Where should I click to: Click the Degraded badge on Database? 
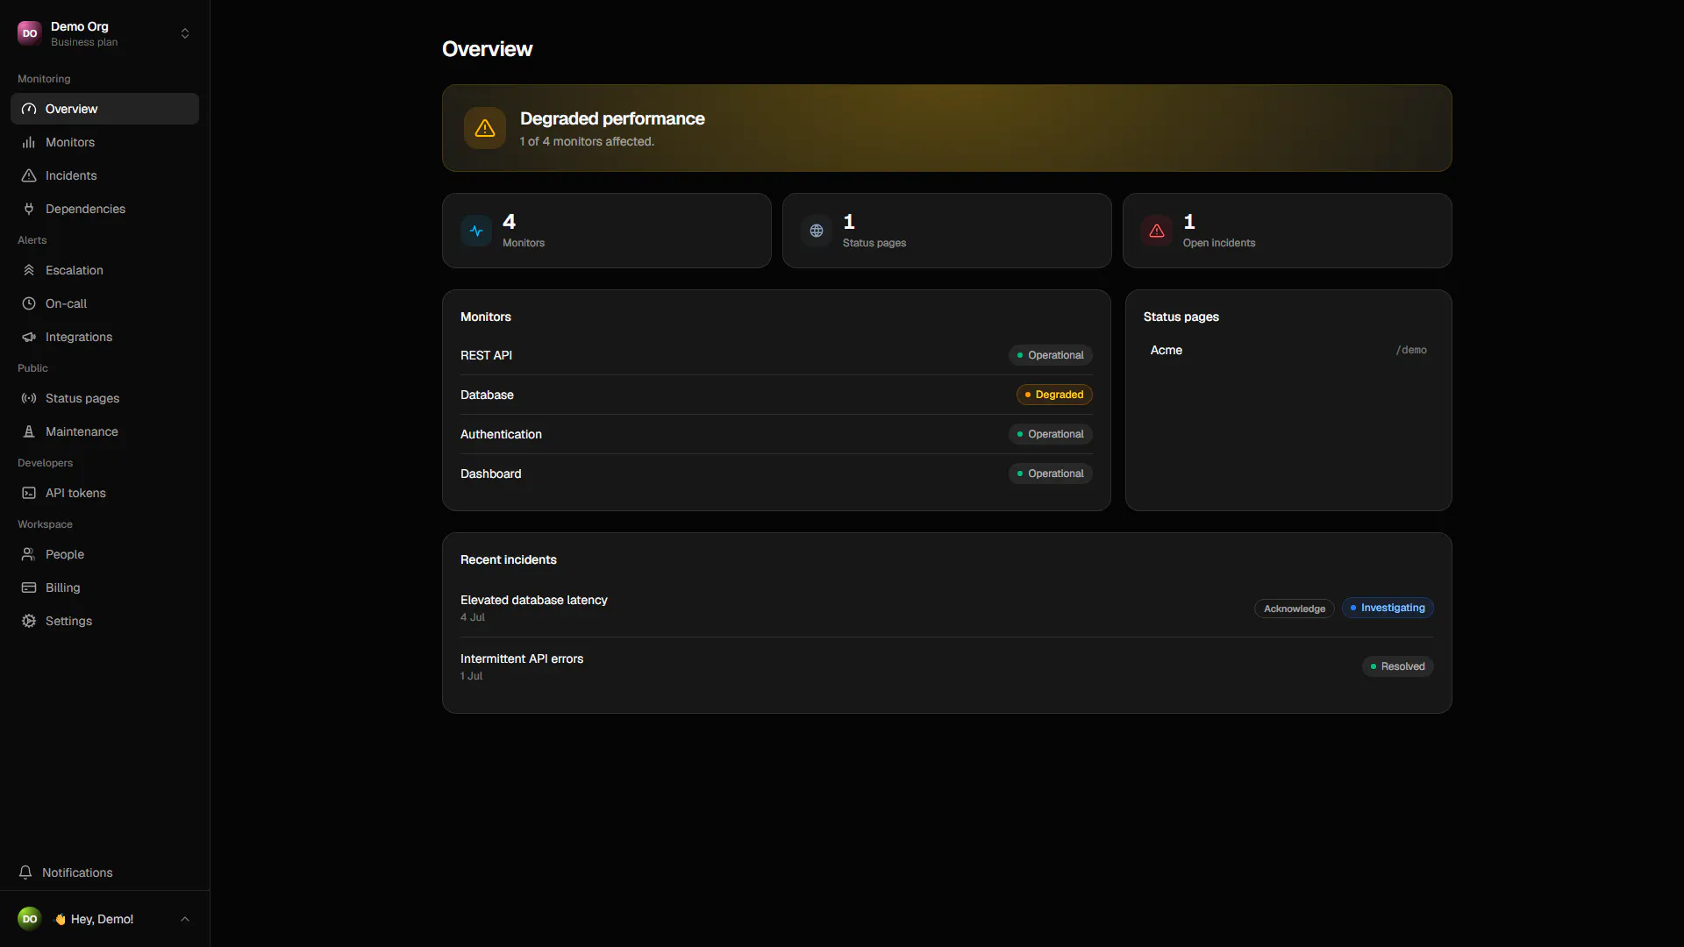pos(1054,395)
